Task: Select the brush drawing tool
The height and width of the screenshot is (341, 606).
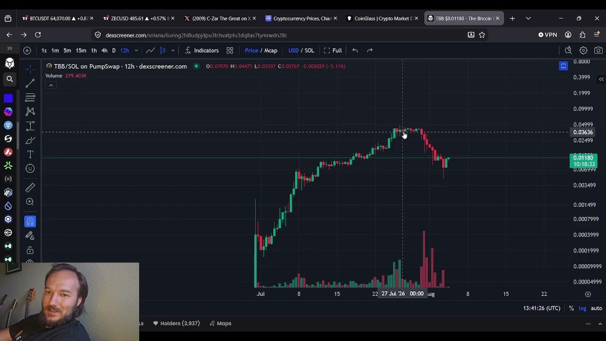Action: pos(30,140)
